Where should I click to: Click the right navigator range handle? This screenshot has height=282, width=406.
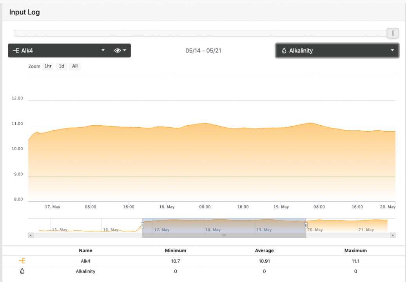click(x=306, y=225)
